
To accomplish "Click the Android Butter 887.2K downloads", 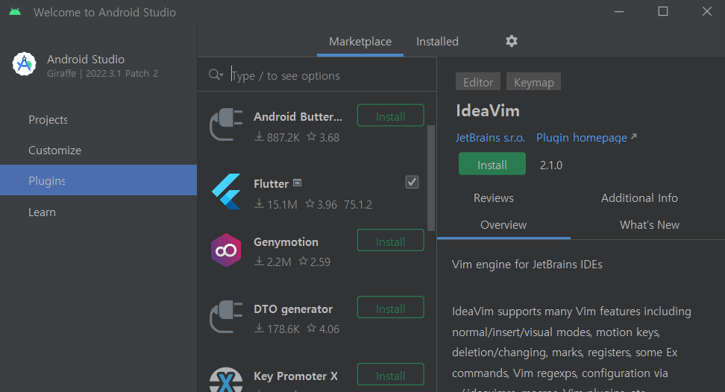I will pos(277,138).
